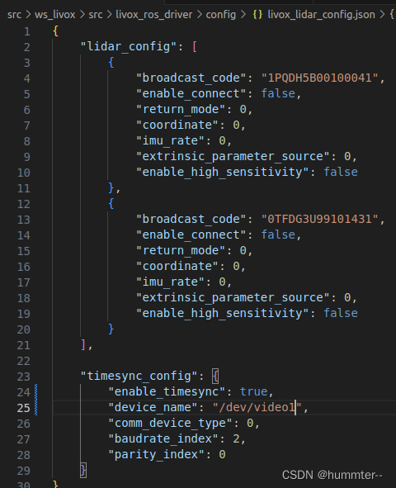The height and width of the screenshot is (488, 396).
Task: Click the 'false' value on line 5
Action: click(278, 93)
